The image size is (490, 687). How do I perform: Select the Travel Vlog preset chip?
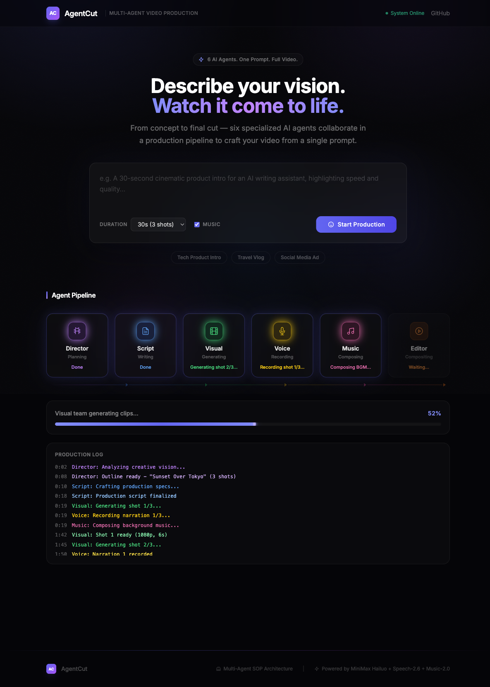click(251, 258)
